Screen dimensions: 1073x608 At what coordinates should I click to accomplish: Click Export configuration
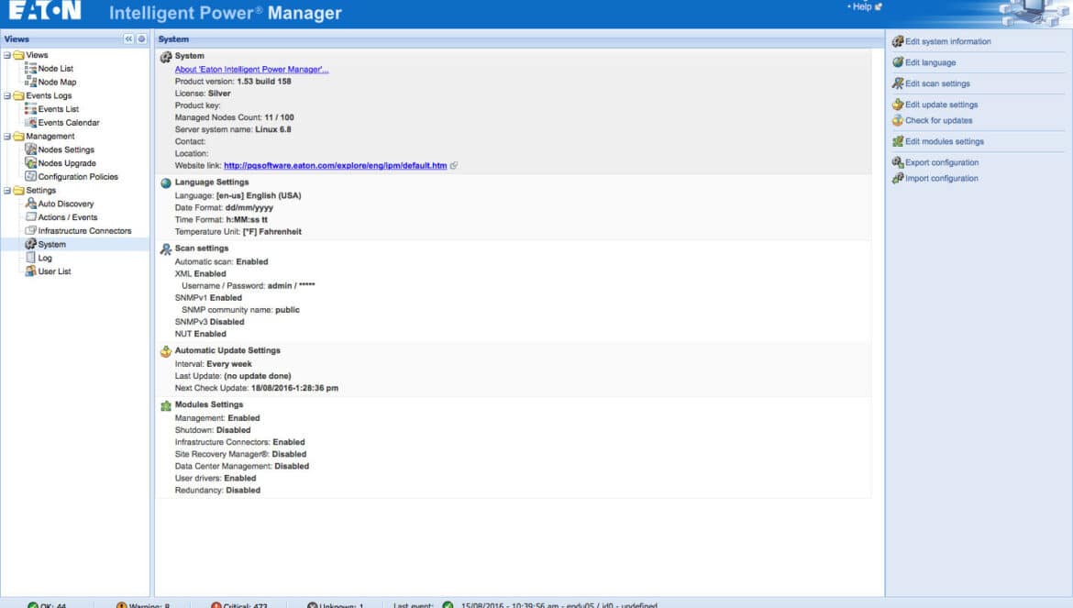coord(942,162)
